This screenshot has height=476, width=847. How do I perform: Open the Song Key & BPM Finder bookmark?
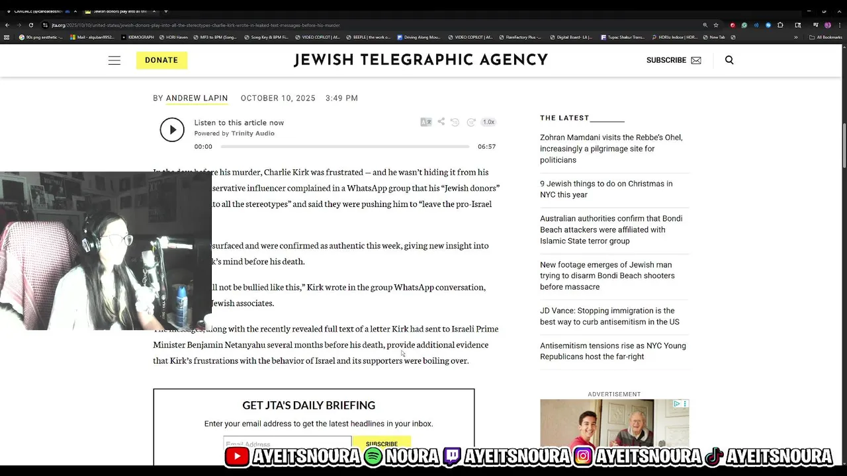[266, 37]
